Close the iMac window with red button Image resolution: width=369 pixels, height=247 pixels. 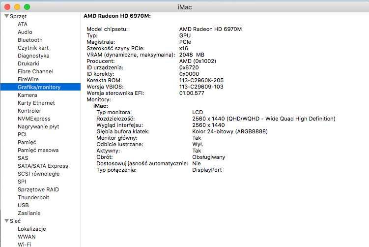7,7
